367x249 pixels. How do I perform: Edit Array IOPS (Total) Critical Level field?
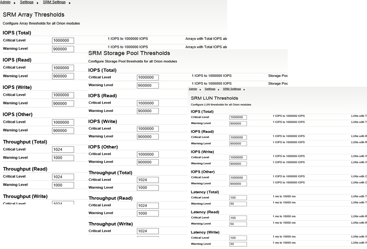(x=63, y=41)
